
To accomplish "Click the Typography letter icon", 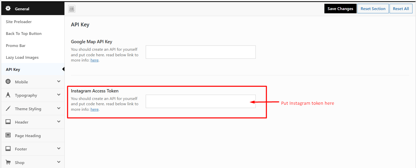I will 8,95.
